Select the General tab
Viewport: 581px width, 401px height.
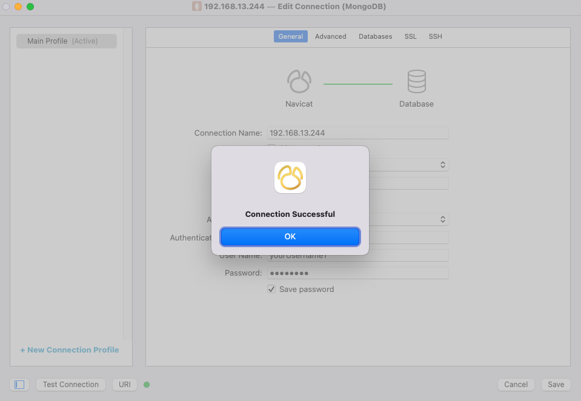point(291,36)
